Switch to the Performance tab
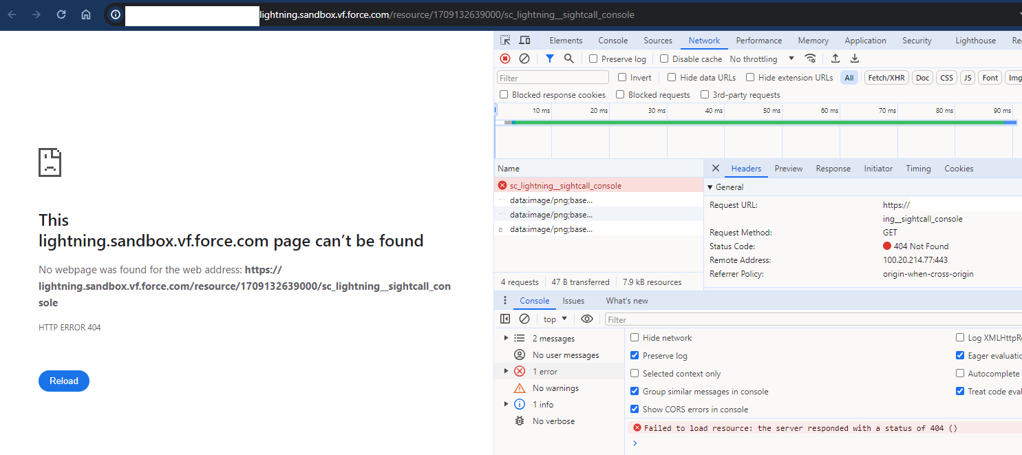 click(759, 41)
